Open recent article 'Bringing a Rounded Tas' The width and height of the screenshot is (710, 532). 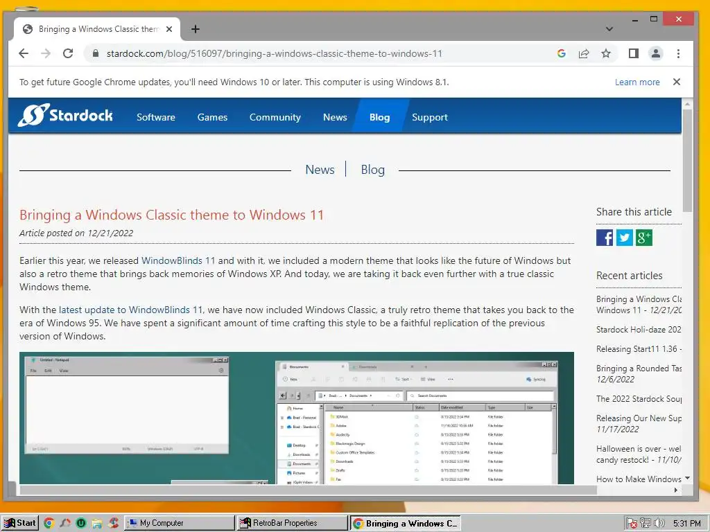click(639, 373)
